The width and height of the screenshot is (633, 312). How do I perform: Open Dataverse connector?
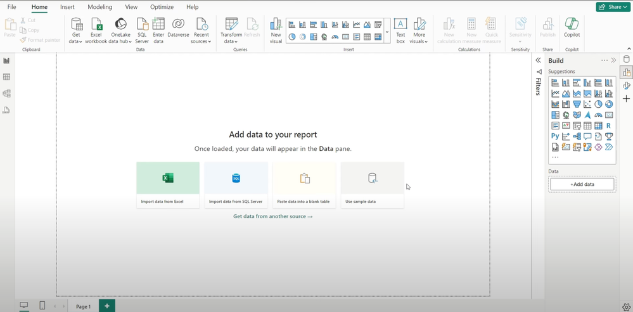click(x=178, y=29)
